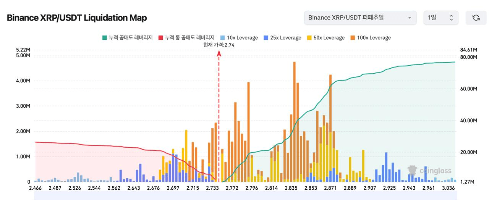Screen dimensions: 489x200
Task: Toggle the 50x Leverage legend item
Action: click(x=325, y=37)
